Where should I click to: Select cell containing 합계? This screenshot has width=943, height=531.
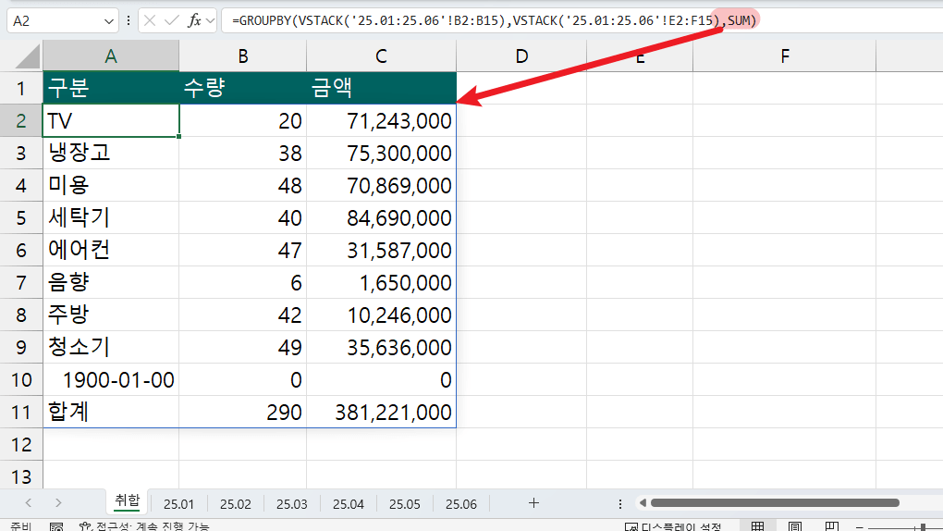click(x=111, y=412)
